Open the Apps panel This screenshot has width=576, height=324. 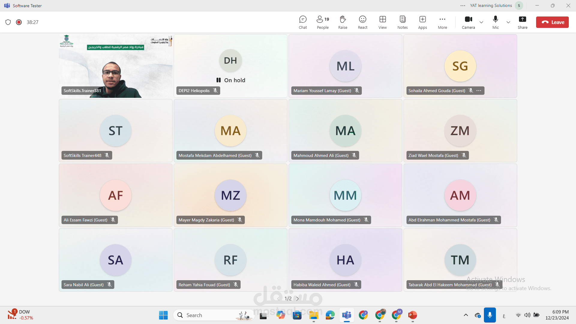point(422,22)
